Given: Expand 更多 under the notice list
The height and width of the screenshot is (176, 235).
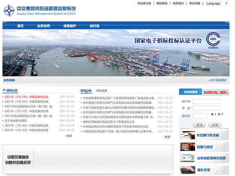Looking at the screenshot, I should click(69, 136).
